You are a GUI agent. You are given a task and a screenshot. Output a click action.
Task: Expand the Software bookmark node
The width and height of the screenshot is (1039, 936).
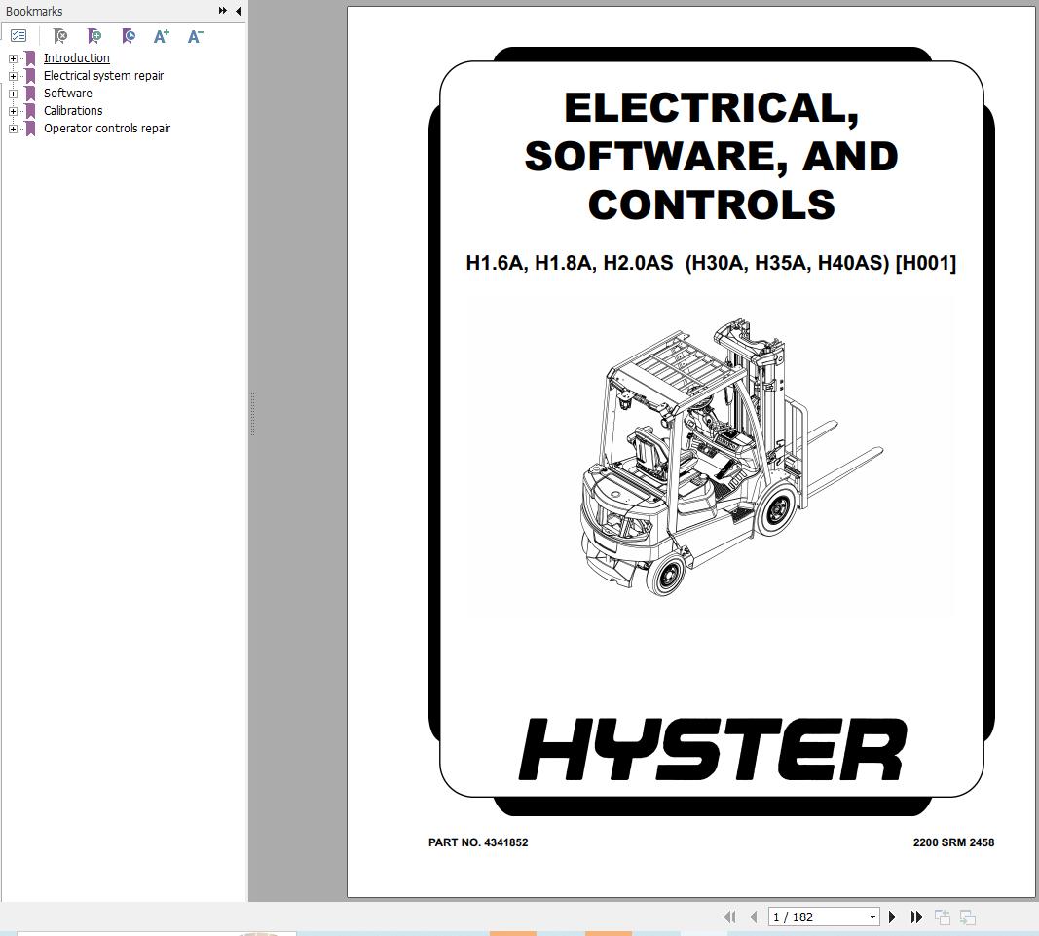tap(13, 94)
